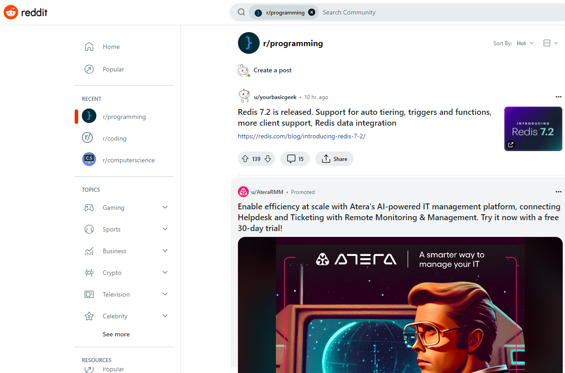Click See more under Topics
Viewport: 565px width, 373px height.
pos(116,334)
